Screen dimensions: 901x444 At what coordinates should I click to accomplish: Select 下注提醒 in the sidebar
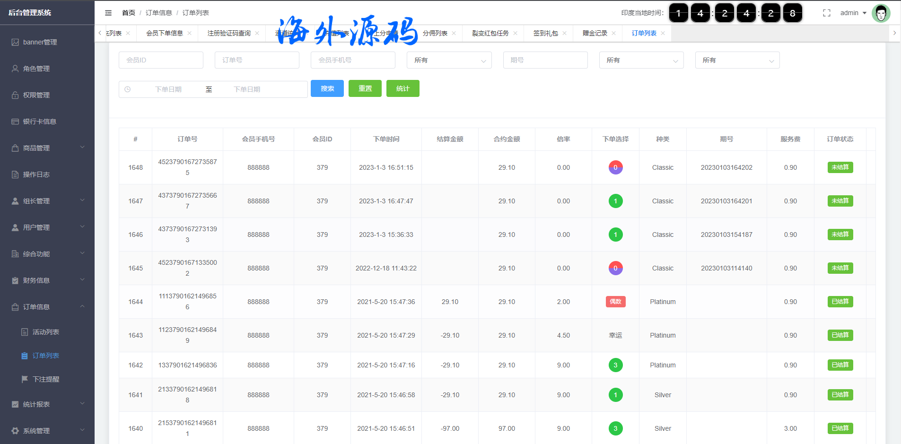(x=46, y=379)
